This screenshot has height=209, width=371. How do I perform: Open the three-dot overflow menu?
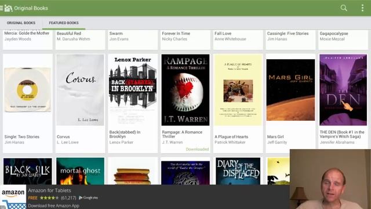[362, 8]
